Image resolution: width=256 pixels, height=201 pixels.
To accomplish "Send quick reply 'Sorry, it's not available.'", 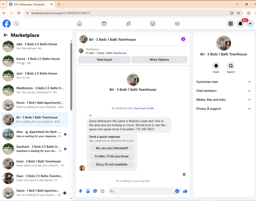I will [112, 164].
